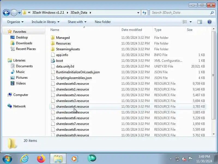Open the Share with menu
Screen dimensions: 218x164
77,22
